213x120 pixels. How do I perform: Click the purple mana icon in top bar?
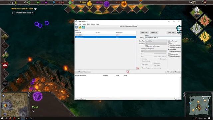(106, 4)
